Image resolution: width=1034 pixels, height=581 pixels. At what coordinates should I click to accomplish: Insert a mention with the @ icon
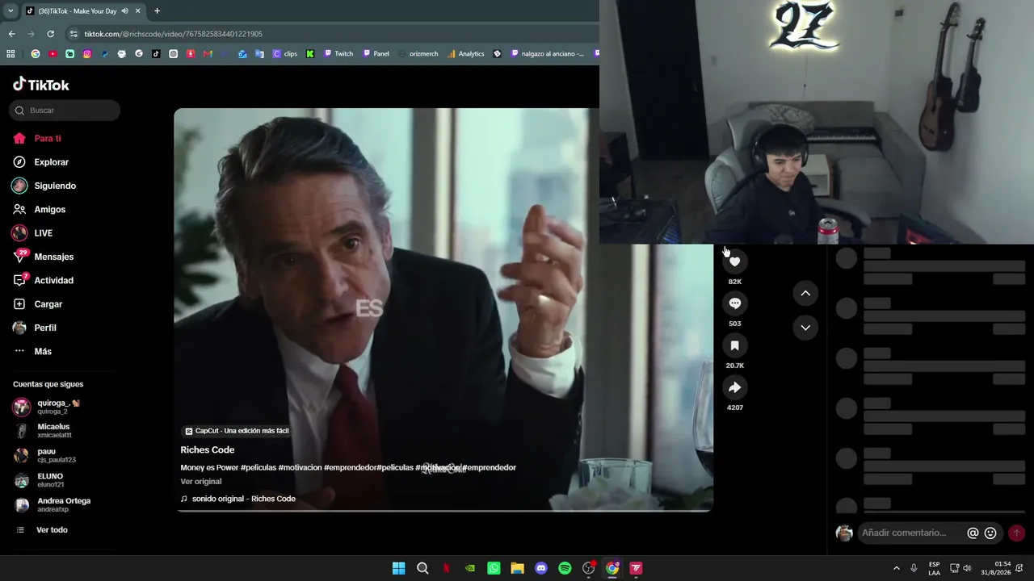973,533
